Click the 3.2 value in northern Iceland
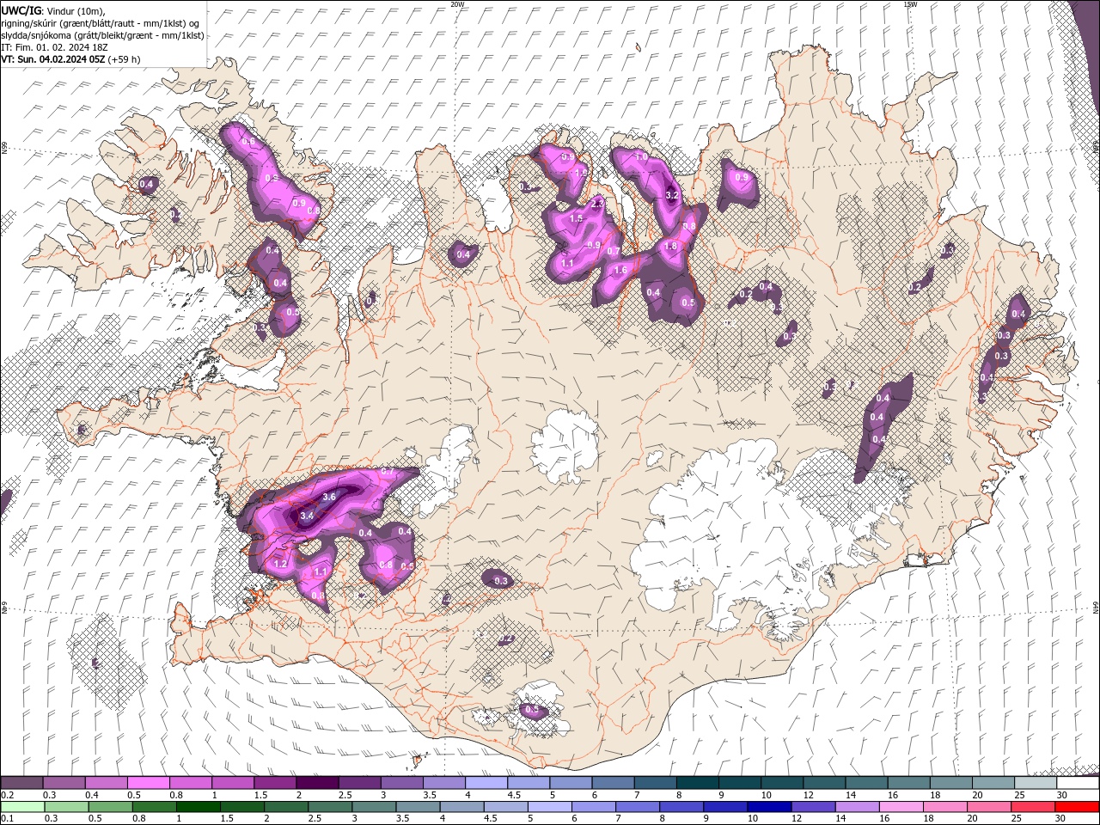The height and width of the screenshot is (825, 1100). (x=673, y=196)
